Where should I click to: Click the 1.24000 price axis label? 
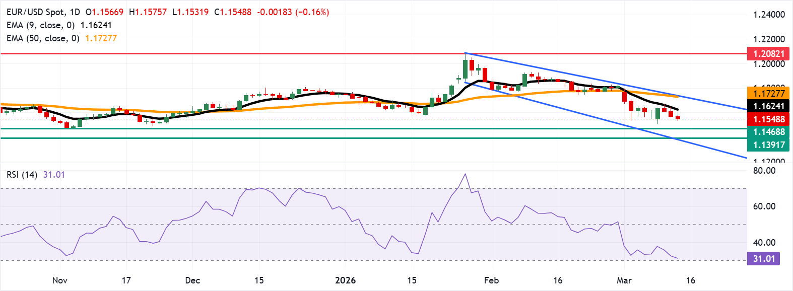(769, 15)
